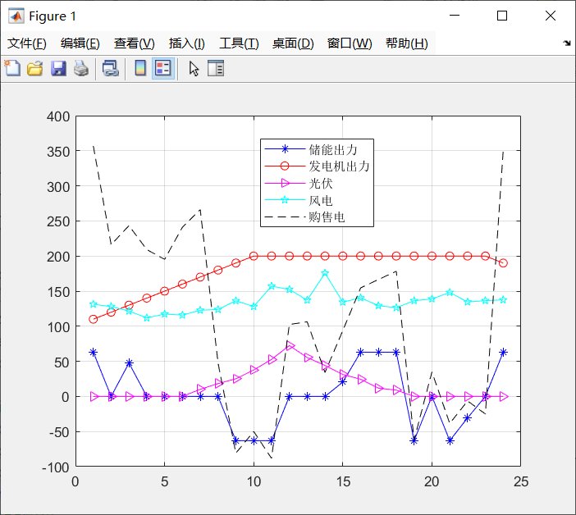Click the y-axis tick label 300
Viewport: 576px width, 515px height.
[x=58, y=187]
